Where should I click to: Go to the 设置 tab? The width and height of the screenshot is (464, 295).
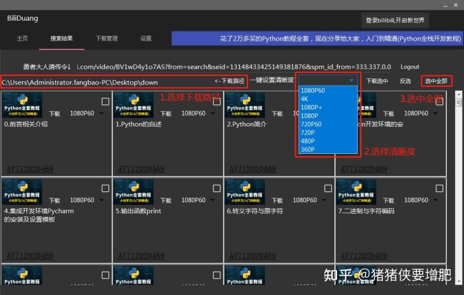146,39
